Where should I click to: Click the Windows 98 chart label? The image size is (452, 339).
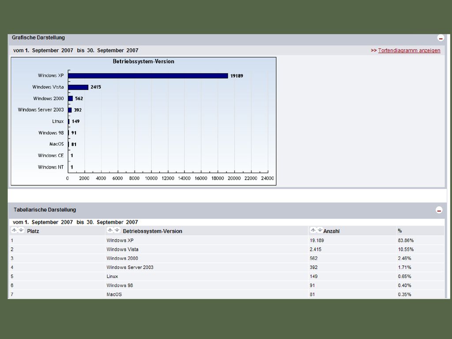click(51, 133)
